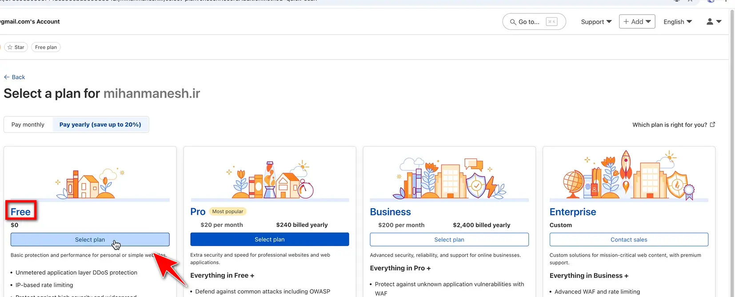This screenshot has height=297, width=735.
Task: Click Unmetered application layer DDoS protection text
Action: click(x=76, y=273)
